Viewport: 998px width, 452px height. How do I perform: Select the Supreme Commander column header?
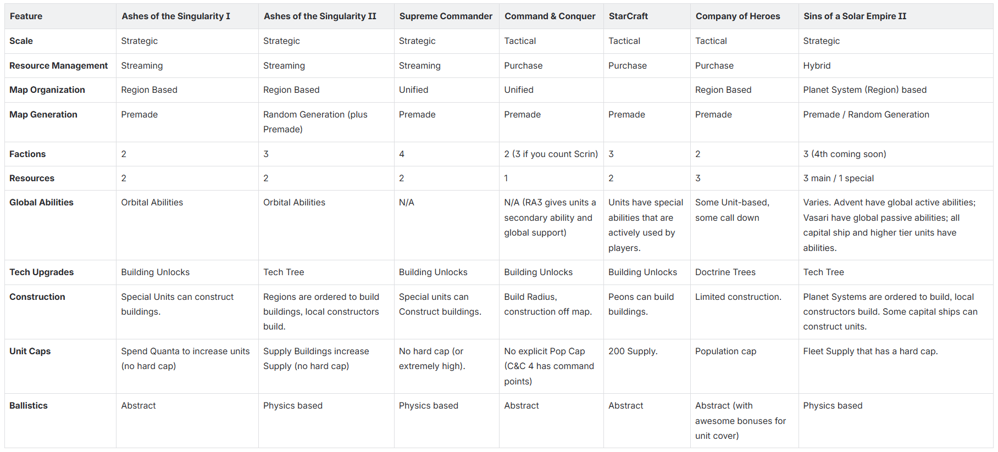(x=446, y=16)
